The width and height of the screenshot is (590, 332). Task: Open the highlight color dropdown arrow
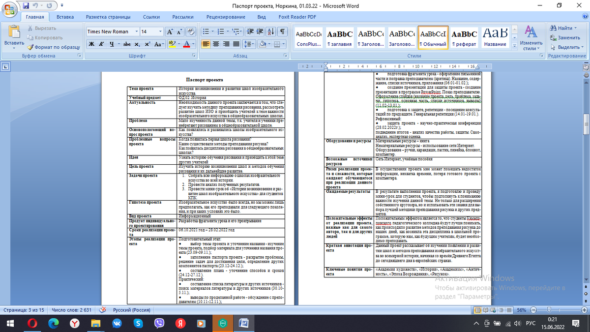click(178, 44)
